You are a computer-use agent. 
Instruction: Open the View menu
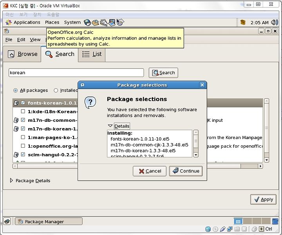[35, 40]
